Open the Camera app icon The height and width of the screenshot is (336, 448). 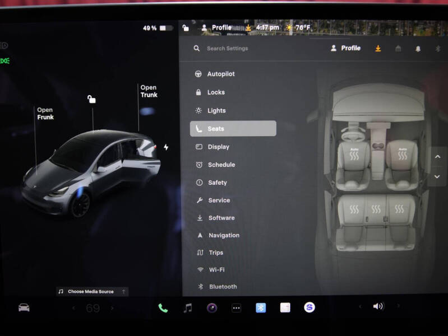pyautogui.click(x=212, y=308)
